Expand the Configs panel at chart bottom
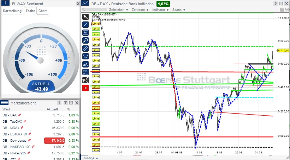This screenshot has width=290, height=160. (x=90, y=158)
